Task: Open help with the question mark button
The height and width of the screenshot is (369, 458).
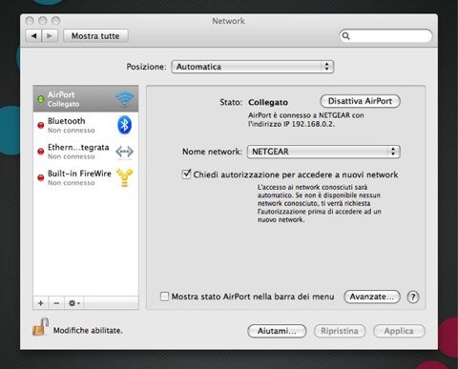Action: coord(413,297)
